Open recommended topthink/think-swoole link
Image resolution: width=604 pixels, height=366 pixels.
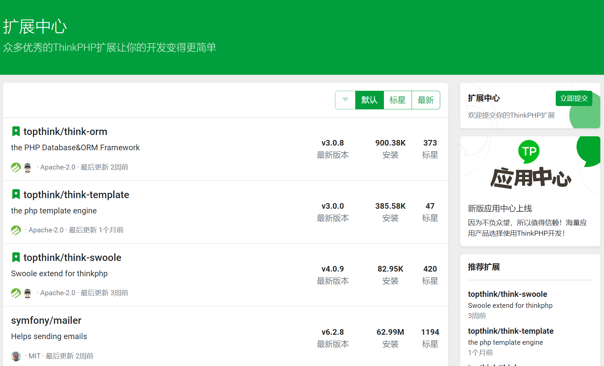coord(507,294)
